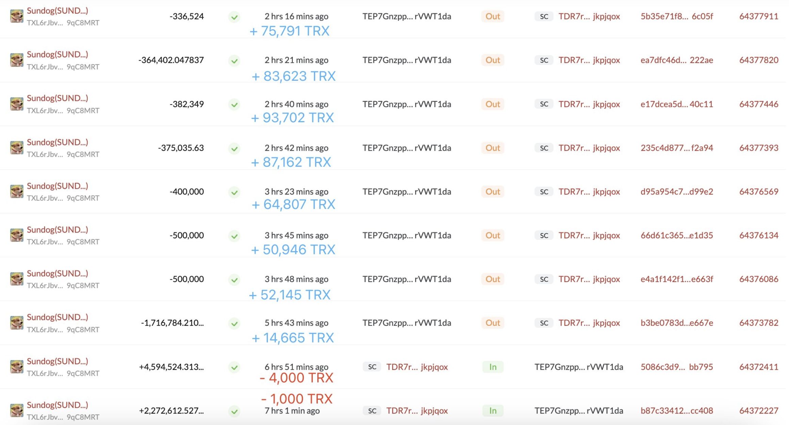
Task: Click the In badge in block 64372411 row
Action: pyautogui.click(x=492, y=367)
